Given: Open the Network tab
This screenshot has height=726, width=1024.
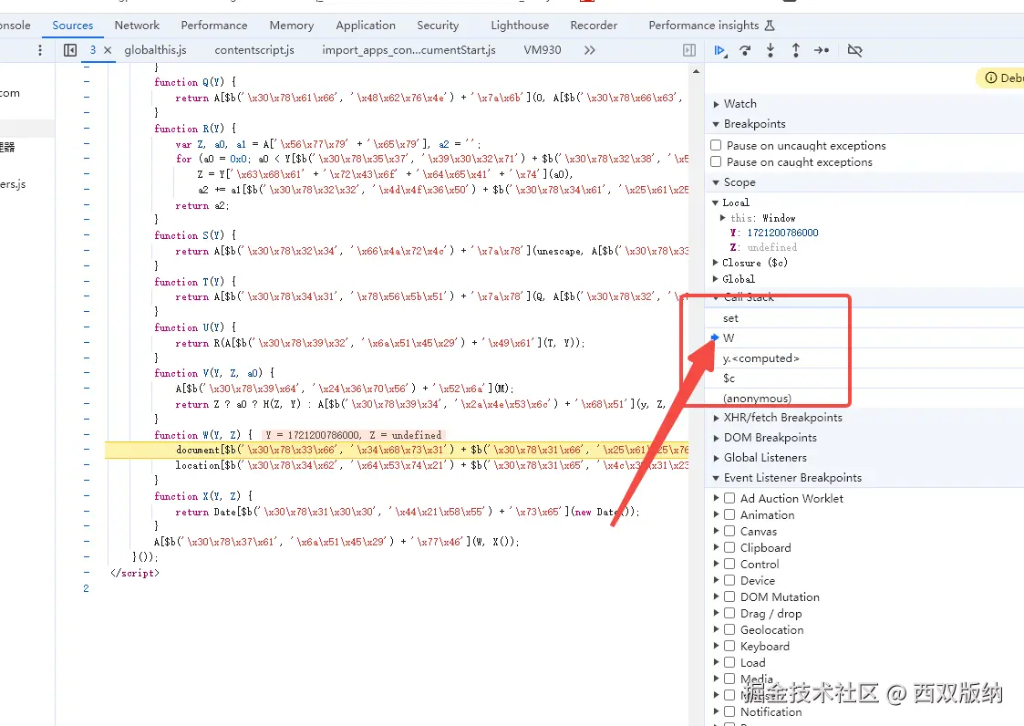Looking at the screenshot, I should tap(137, 26).
